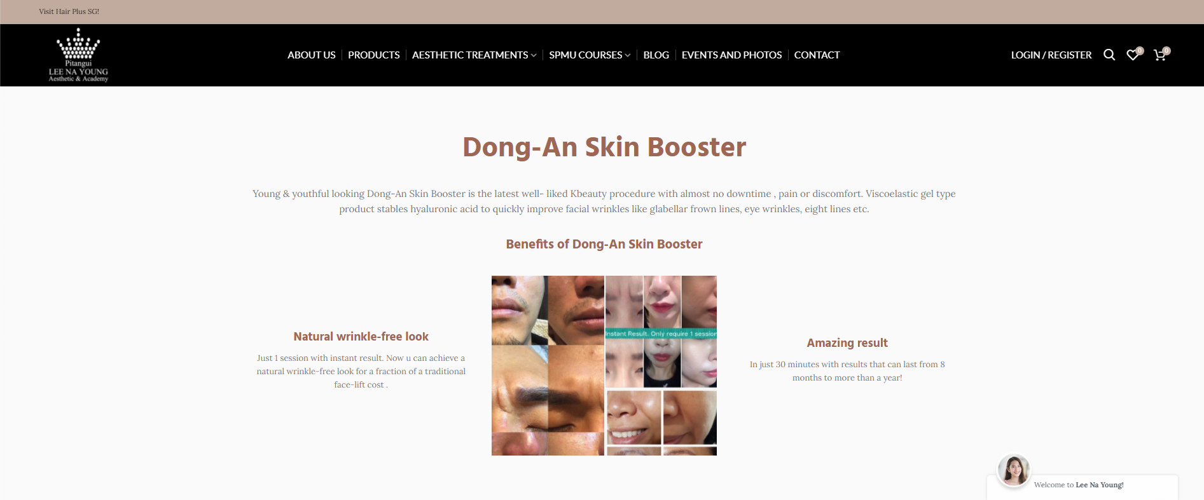This screenshot has height=500, width=1204.
Task: Open the Blog menu item
Action: [656, 55]
